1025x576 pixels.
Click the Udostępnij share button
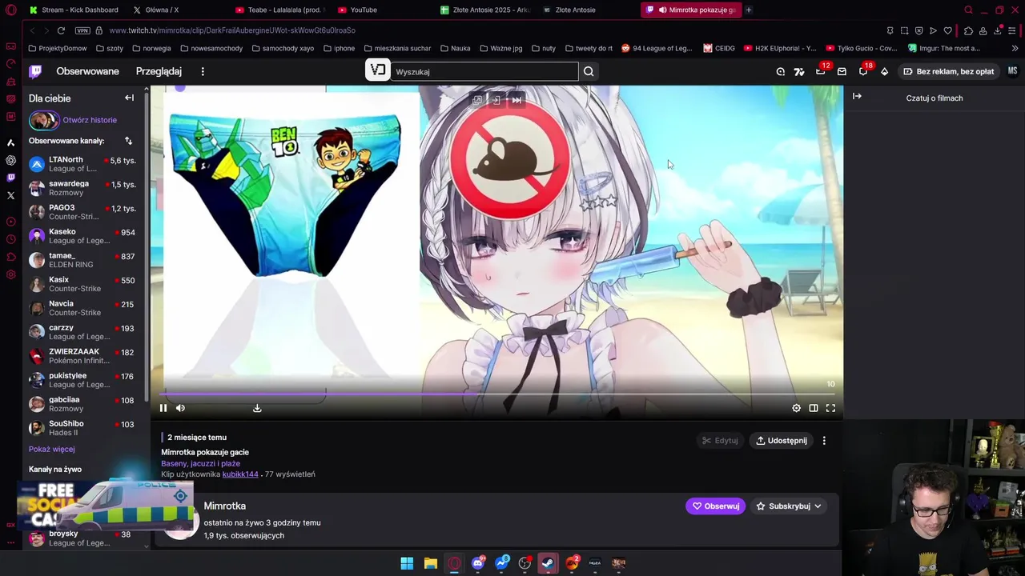coord(782,441)
